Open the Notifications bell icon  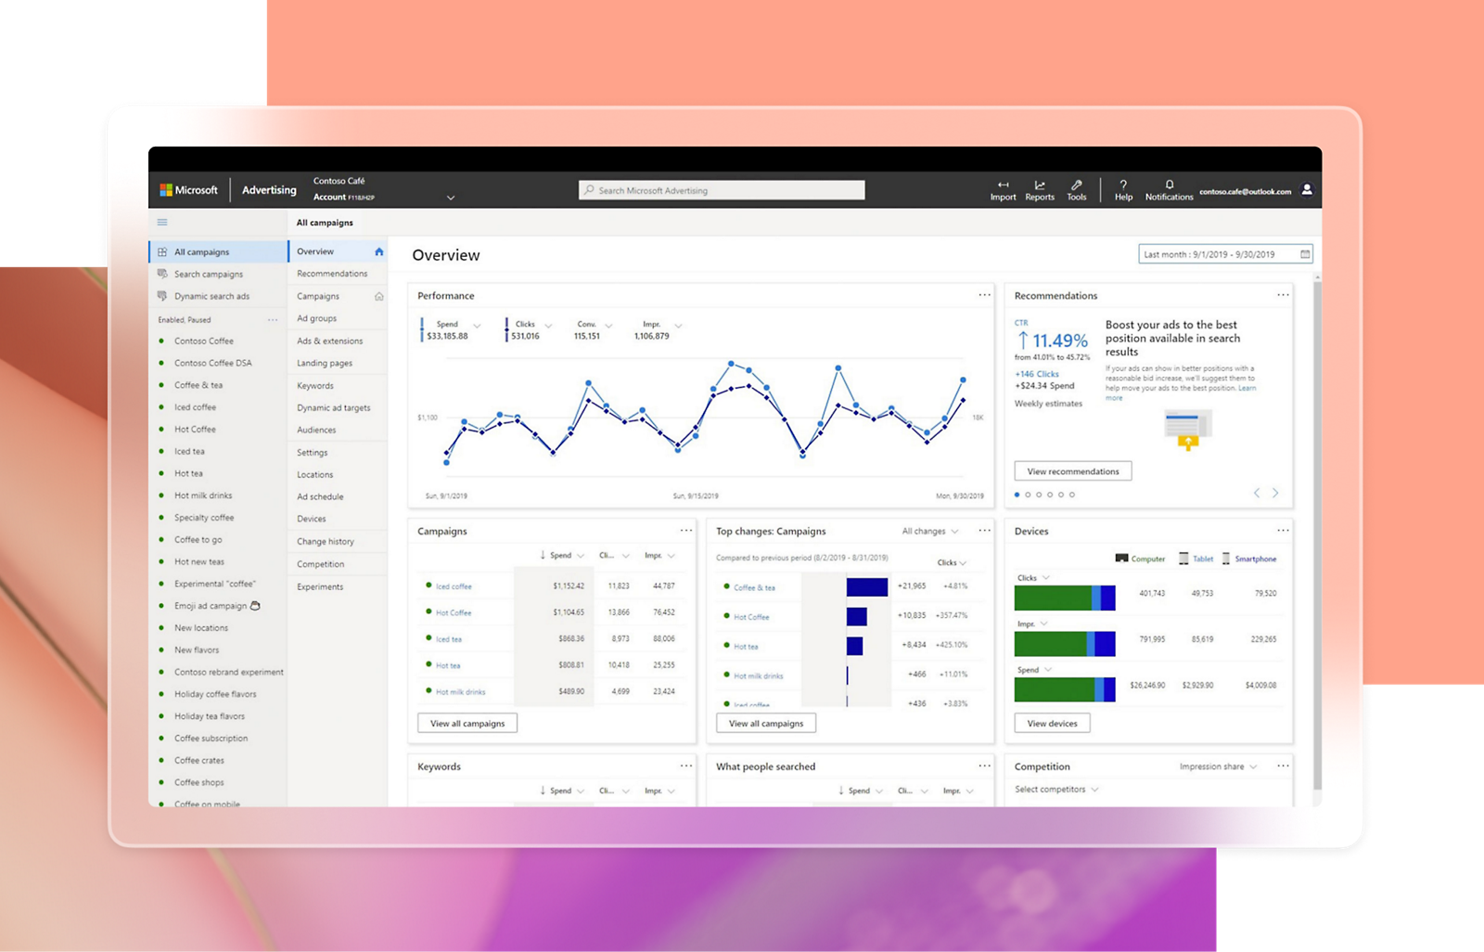[1170, 185]
